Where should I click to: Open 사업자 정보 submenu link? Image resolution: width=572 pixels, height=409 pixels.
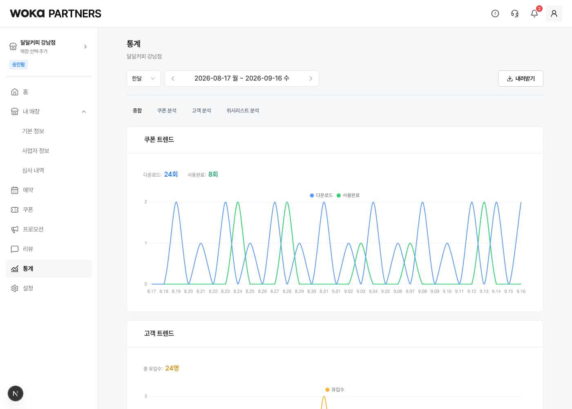[x=36, y=151]
